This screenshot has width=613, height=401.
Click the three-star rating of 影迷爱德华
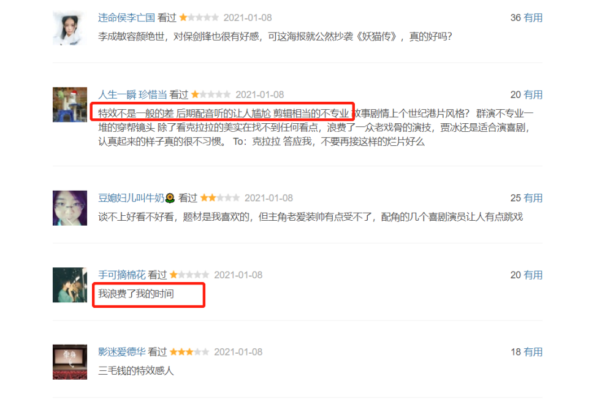189,352
